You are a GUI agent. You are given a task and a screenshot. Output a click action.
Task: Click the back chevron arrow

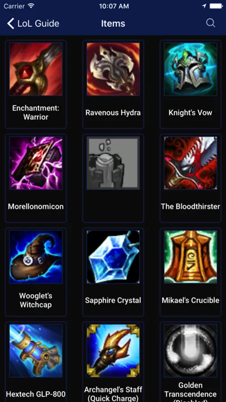coord(11,23)
